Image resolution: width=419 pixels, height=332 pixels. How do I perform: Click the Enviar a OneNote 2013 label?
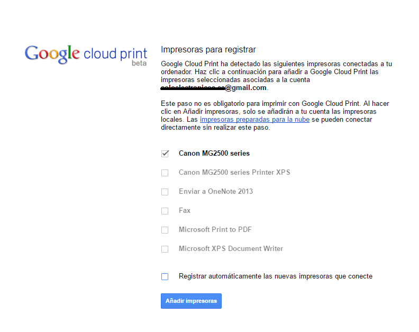click(215, 191)
